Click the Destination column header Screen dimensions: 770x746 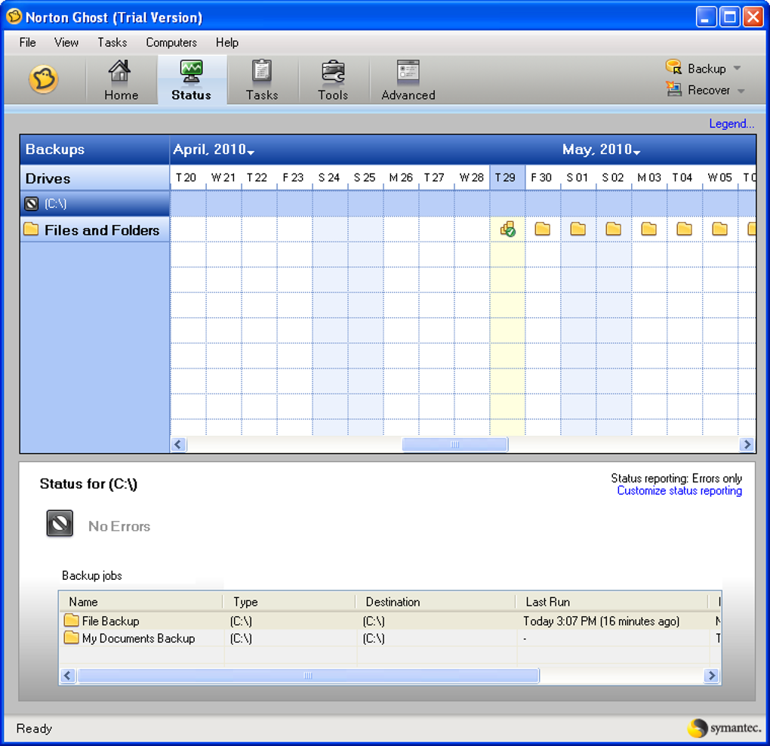[x=436, y=602]
